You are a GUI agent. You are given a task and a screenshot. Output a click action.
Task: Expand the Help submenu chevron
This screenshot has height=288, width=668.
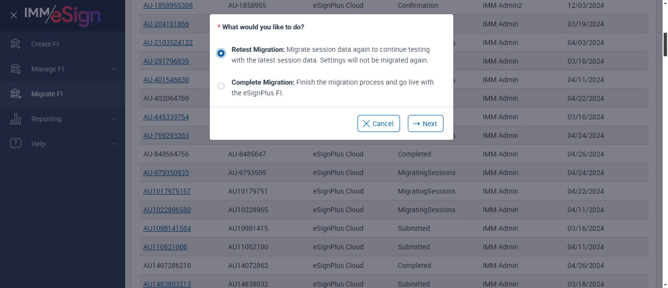(114, 144)
